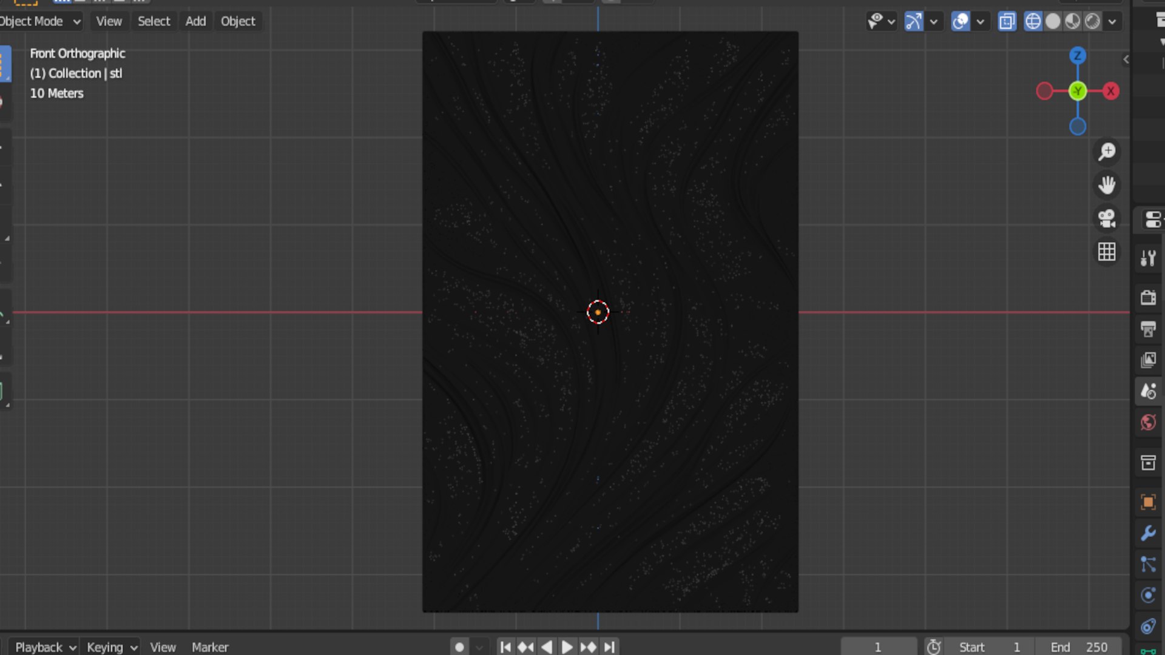The width and height of the screenshot is (1165, 655).
Task: Toggle X-Ray mode
Action: tap(1007, 22)
